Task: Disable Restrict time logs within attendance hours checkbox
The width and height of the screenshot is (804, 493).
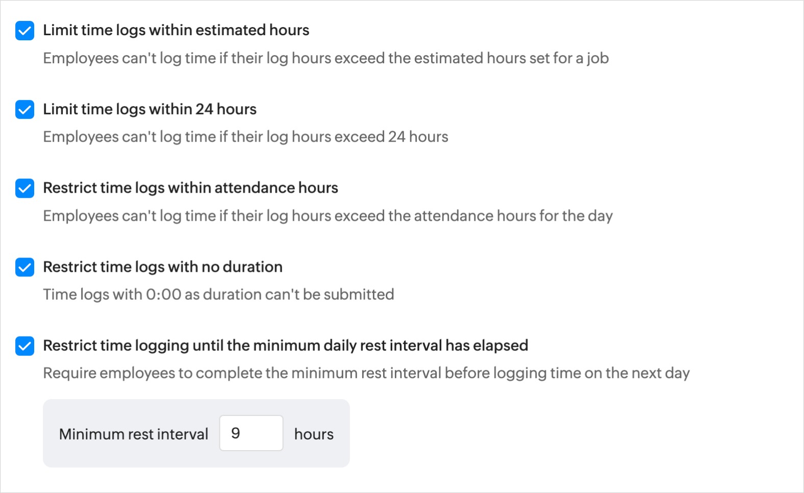Action: [24, 188]
